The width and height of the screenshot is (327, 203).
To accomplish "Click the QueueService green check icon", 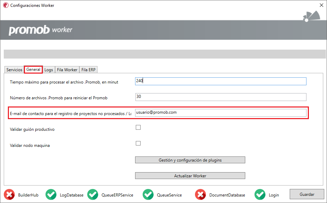I will tap(148, 194).
